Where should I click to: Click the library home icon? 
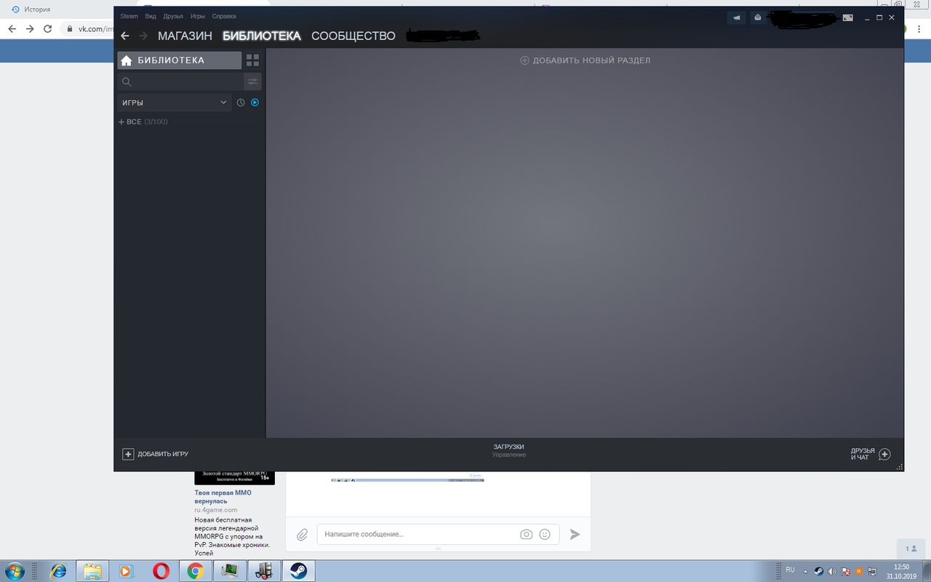[127, 60]
